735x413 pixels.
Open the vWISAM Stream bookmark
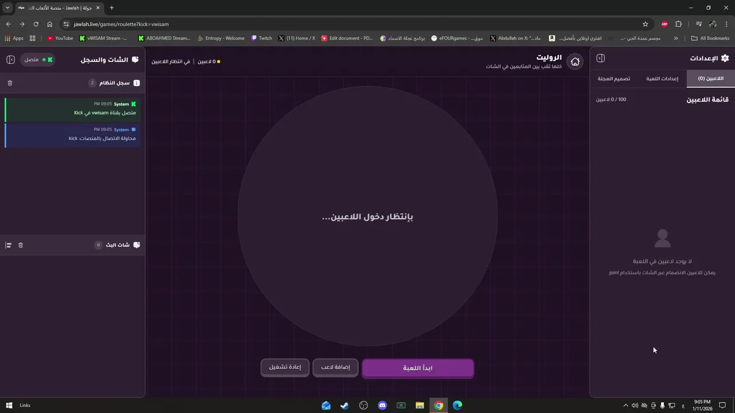click(103, 38)
